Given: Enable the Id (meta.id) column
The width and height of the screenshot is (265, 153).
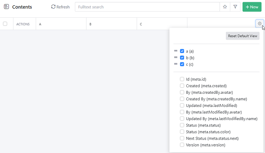Looking at the screenshot, I should (182, 79).
